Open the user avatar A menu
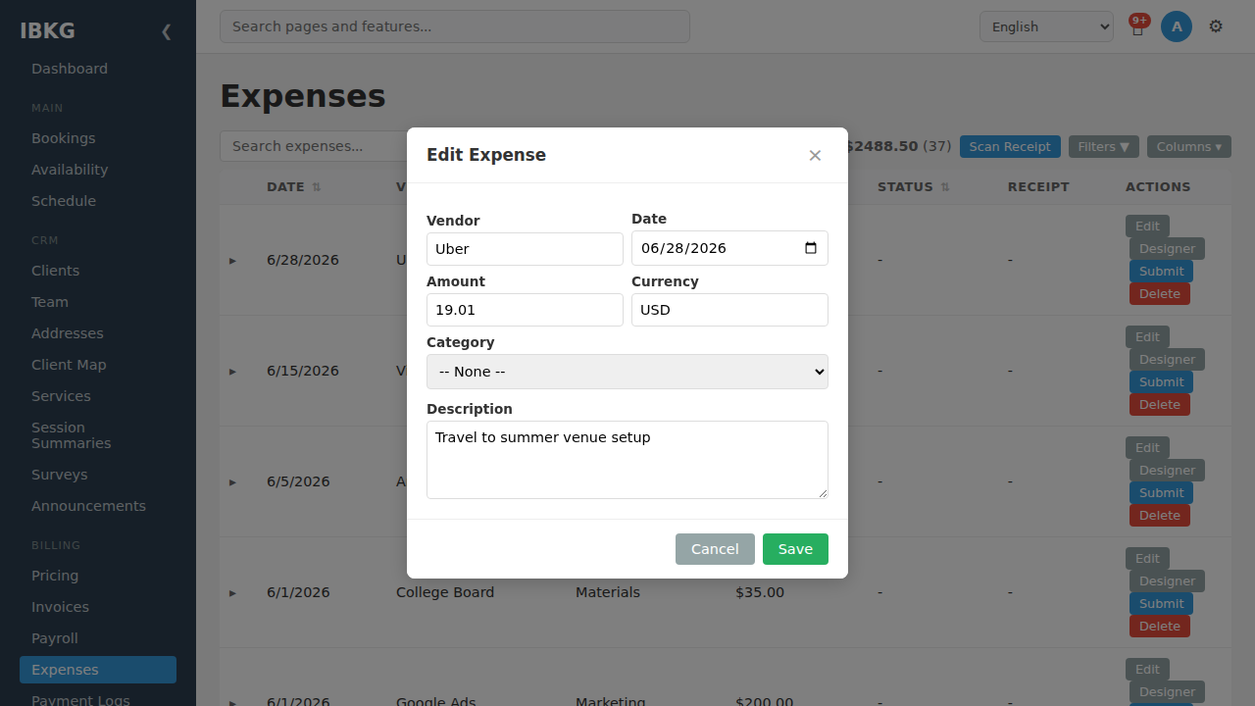Screen dimensions: 1255x706 point(1177,26)
